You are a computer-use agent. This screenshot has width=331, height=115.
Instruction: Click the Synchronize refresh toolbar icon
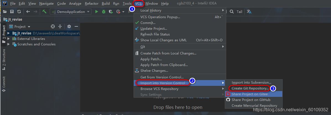(19, 12)
